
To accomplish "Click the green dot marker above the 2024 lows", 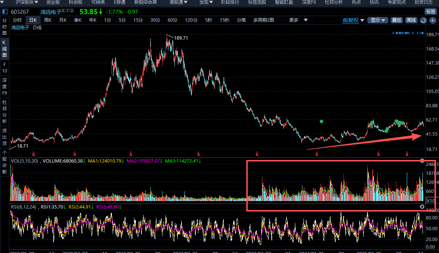I will [321, 121].
